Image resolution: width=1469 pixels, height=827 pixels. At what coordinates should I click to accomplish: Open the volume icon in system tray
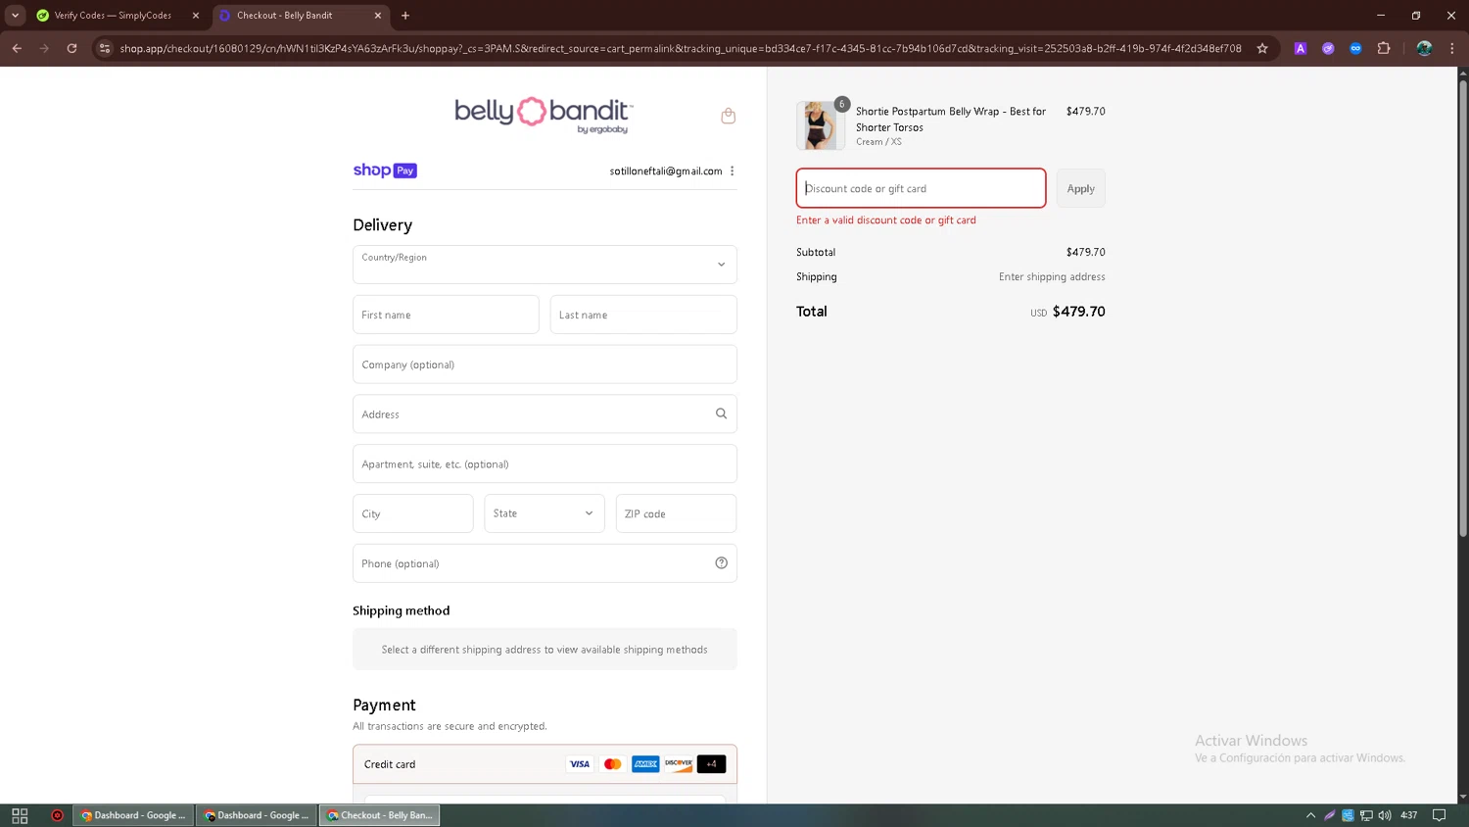1384,815
